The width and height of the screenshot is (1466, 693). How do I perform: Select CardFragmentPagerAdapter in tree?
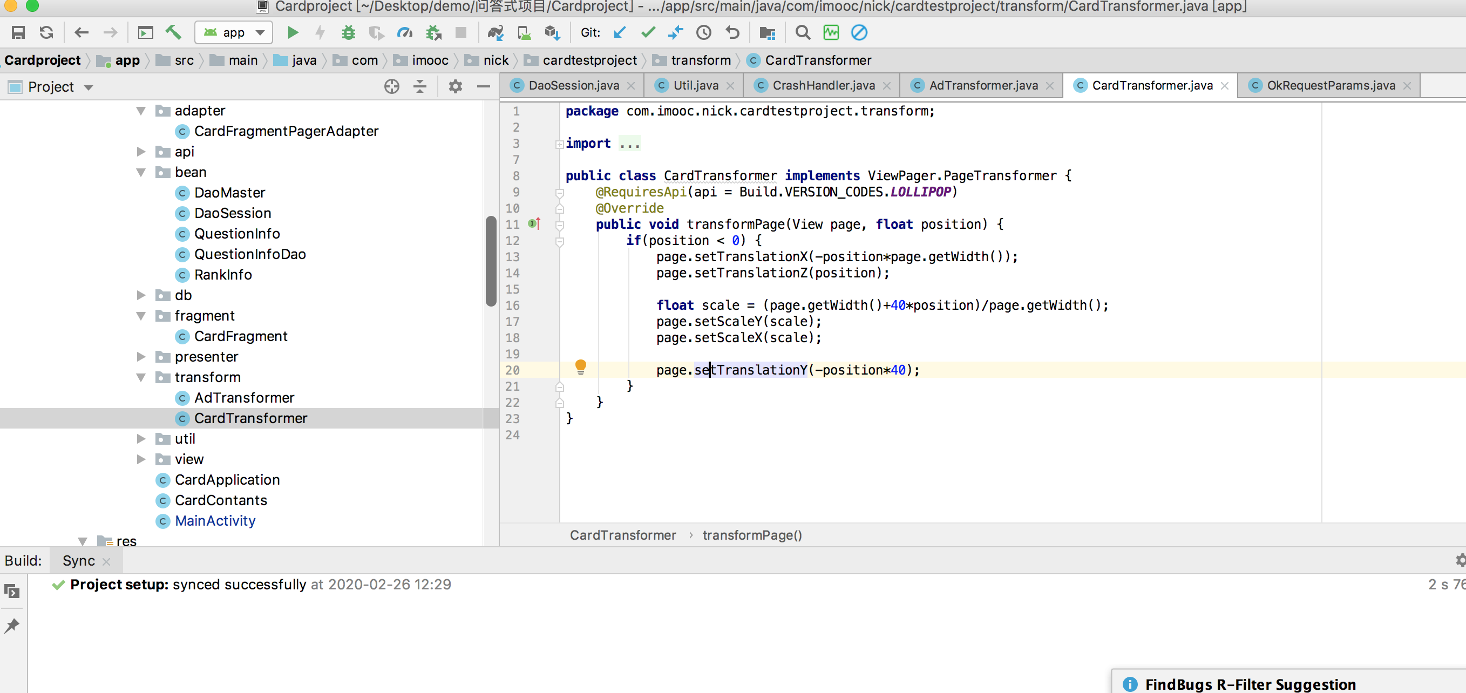tap(286, 131)
